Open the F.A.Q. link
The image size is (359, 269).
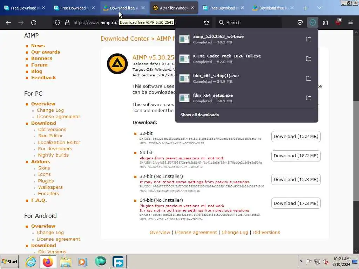tap(39, 200)
